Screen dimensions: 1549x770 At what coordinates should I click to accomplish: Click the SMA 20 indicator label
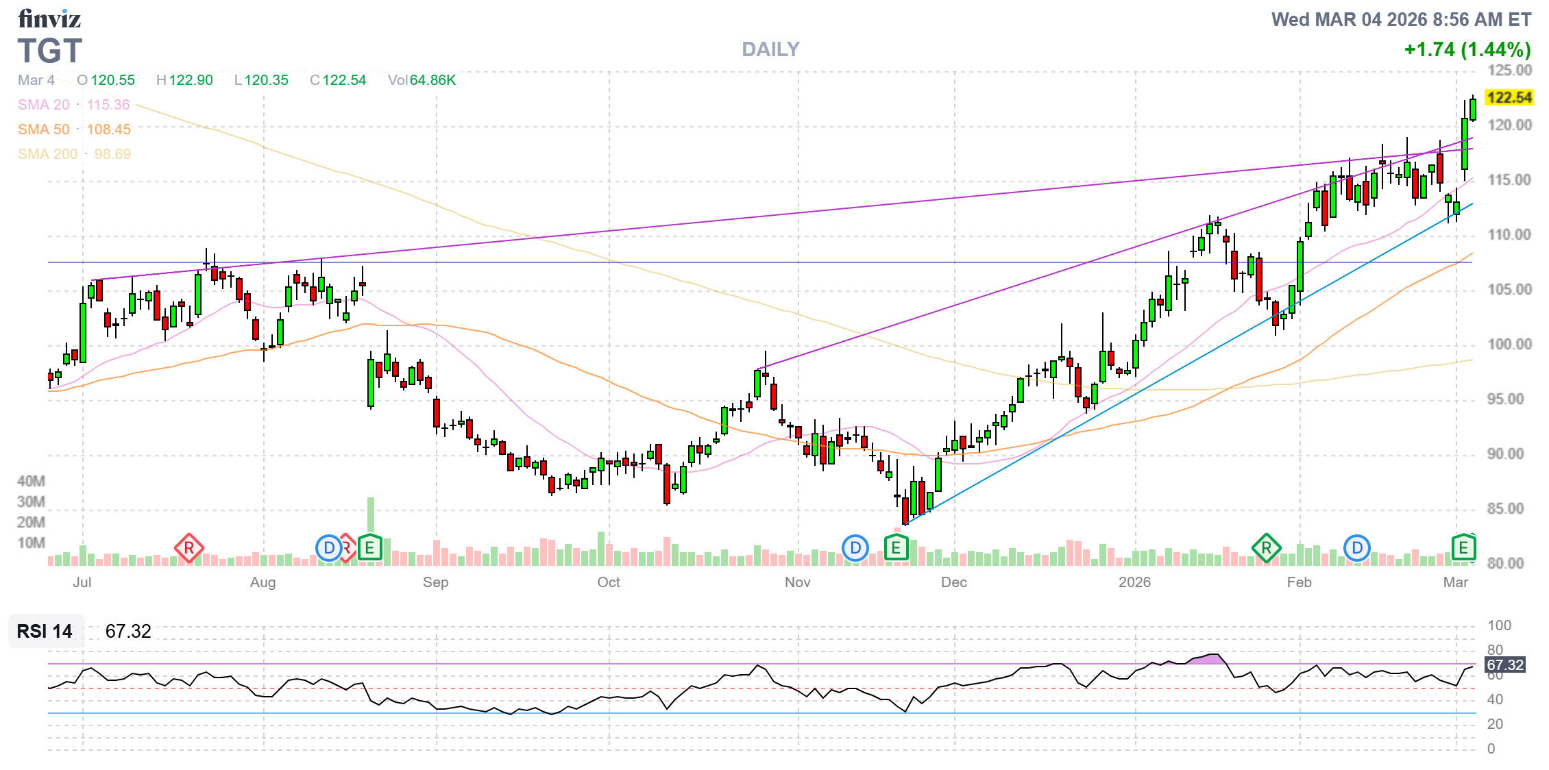coord(44,105)
